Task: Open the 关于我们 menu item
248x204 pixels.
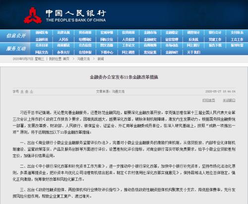Action: tap(193, 52)
